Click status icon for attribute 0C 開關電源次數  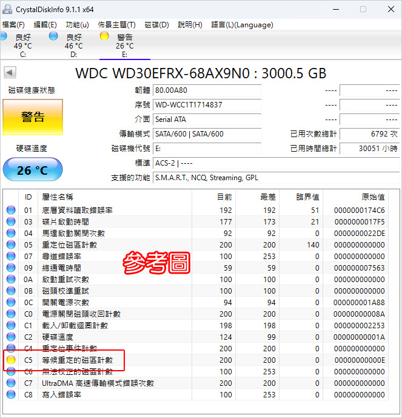coord(11,302)
